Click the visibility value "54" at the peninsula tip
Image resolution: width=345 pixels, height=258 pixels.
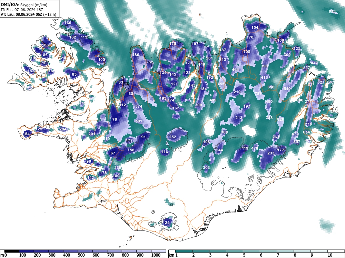pyautogui.click(x=27, y=134)
